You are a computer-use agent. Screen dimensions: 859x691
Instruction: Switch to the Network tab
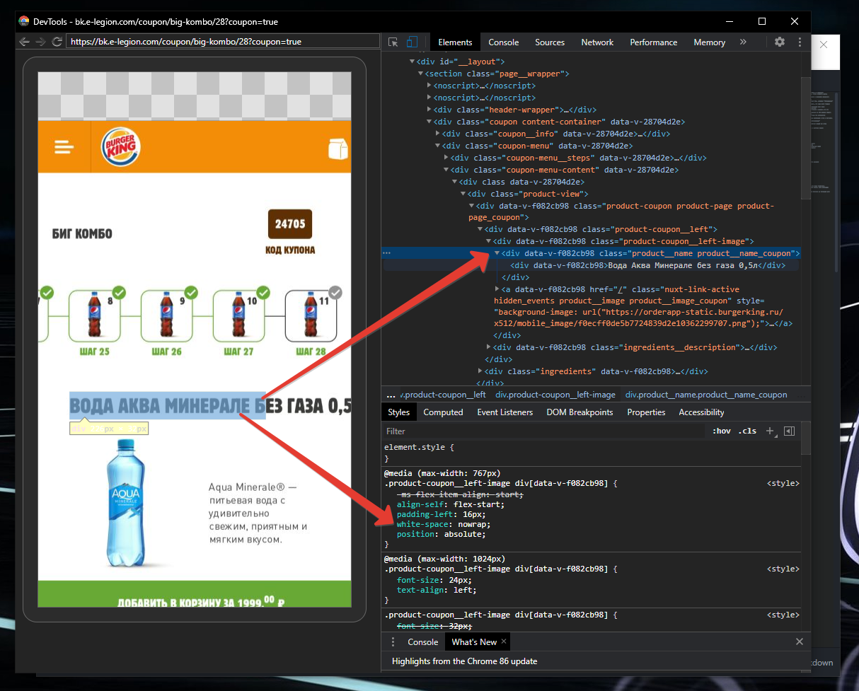tap(597, 42)
